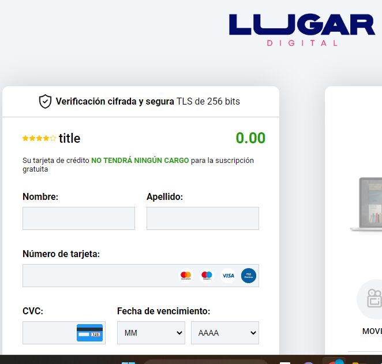
Task: Click the Visa card logo icon
Action: [x=228, y=276]
